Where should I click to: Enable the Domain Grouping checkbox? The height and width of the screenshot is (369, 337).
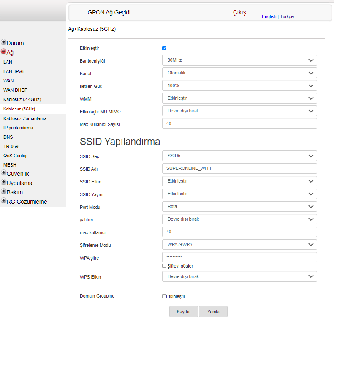pyautogui.click(x=164, y=296)
